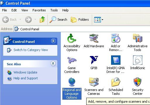Open the Administrative Tools icon
Image resolution: width=150 pixels, height=105 pixels.
pyautogui.click(x=137, y=38)
